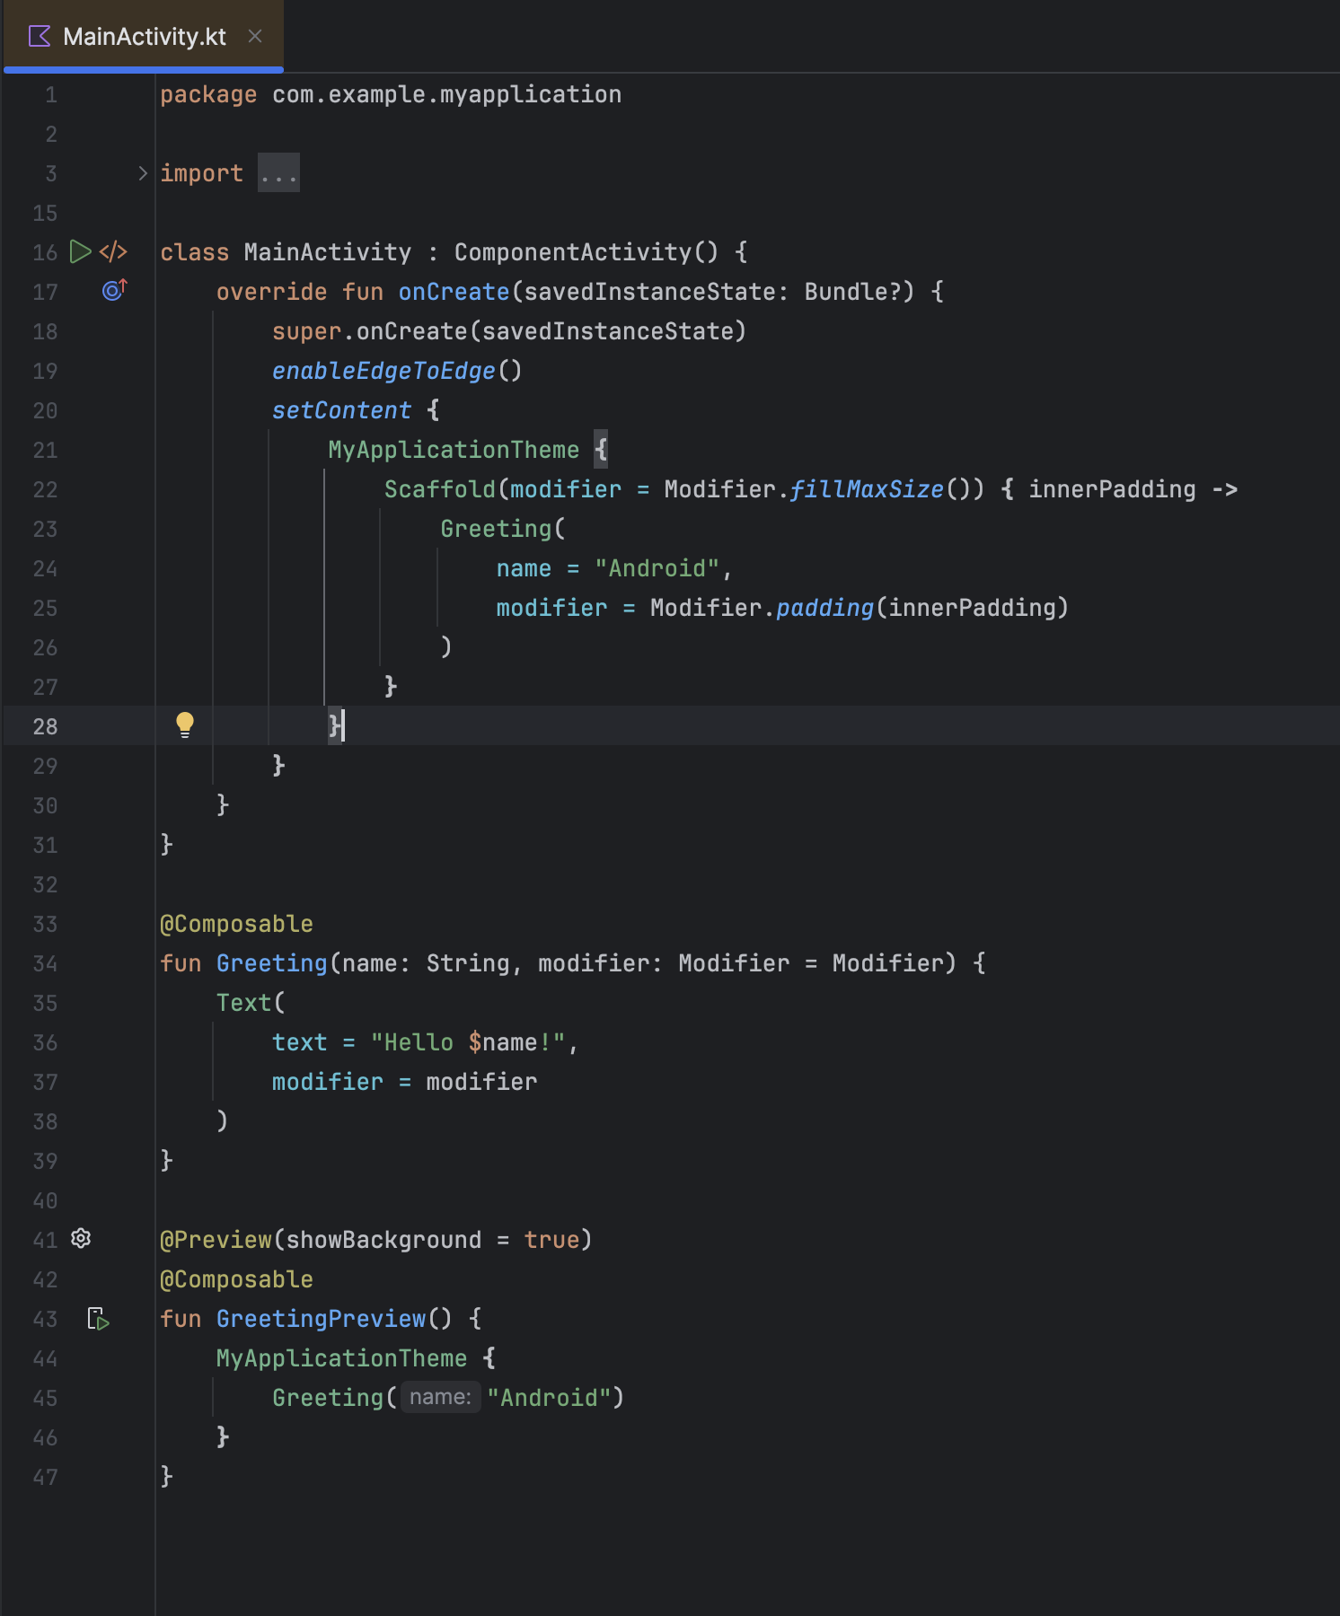The width and height of the screenshot is (1340, 1616).
Task: Click line number 28 in the gutter
Action: [x=45, y=726]
